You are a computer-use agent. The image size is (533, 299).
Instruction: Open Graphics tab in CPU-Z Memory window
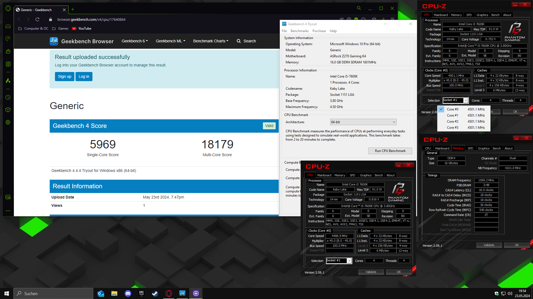tap(484, 148)
